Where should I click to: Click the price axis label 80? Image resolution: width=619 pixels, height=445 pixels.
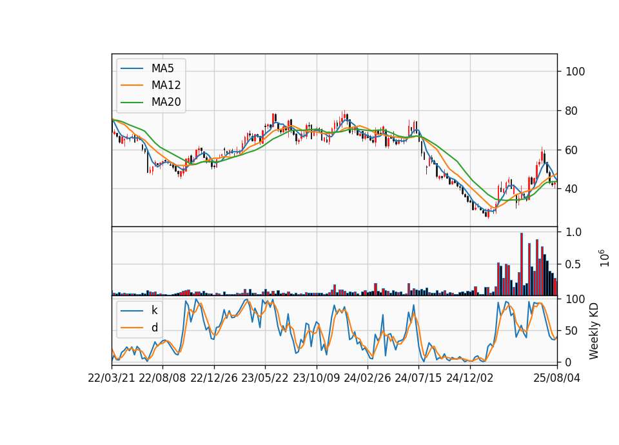pos(572,111)
